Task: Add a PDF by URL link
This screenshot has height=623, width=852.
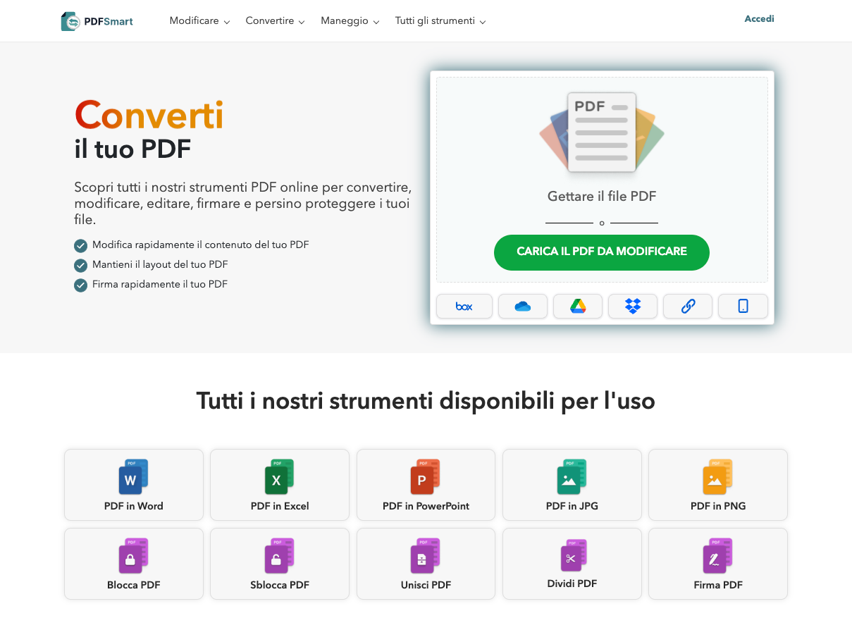Action: pos(687,306)
